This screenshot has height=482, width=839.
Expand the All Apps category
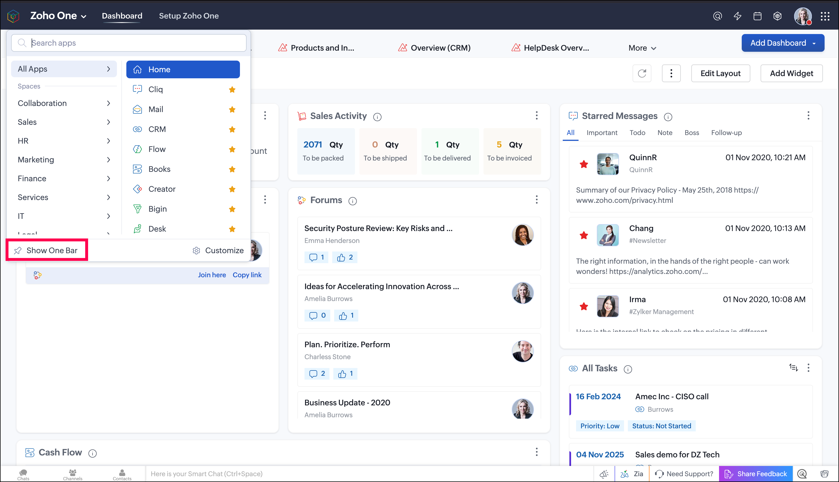64,69
